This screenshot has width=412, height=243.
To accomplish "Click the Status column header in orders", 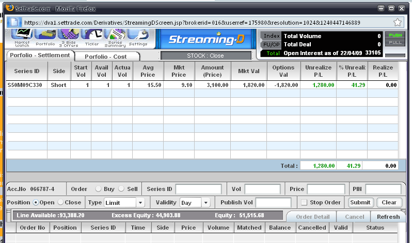I will pyautogui.click(x=375, y=228).
